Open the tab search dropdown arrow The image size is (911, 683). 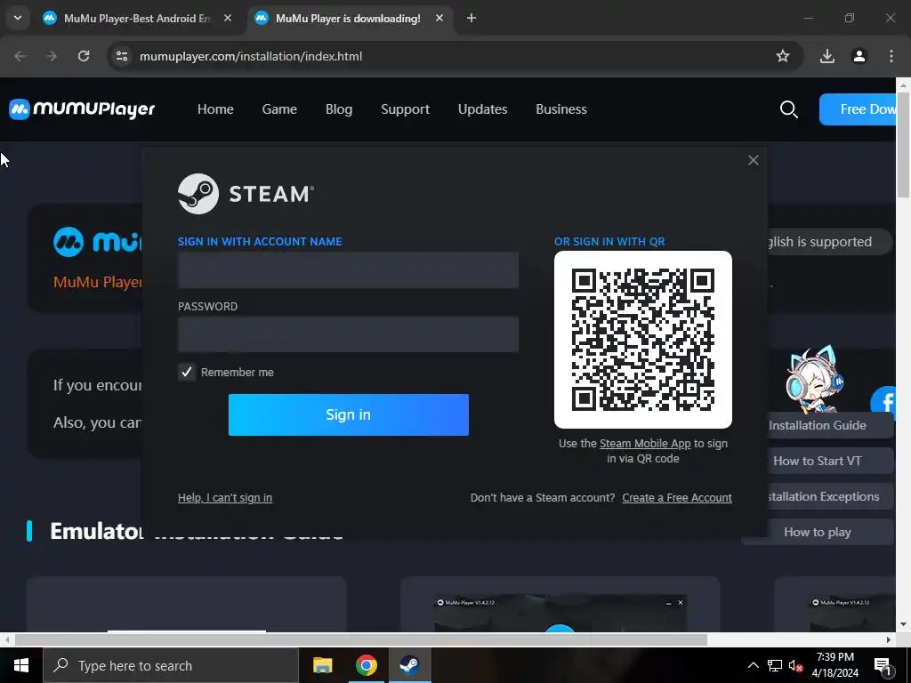[x=18, y=18]
